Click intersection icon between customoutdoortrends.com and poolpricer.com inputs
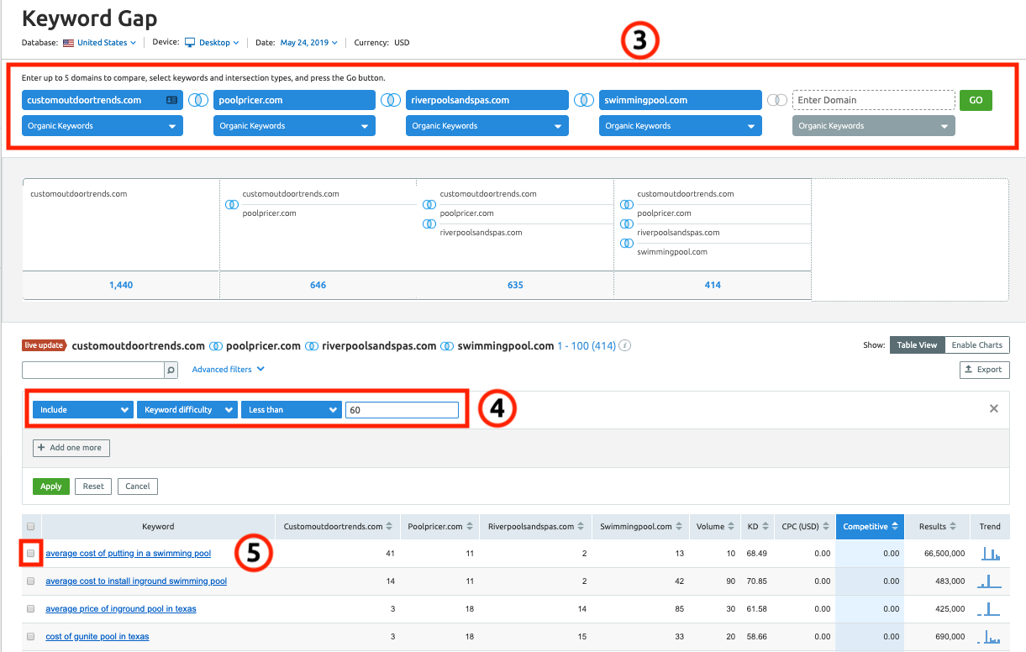1026x652 pixels. 197,100
